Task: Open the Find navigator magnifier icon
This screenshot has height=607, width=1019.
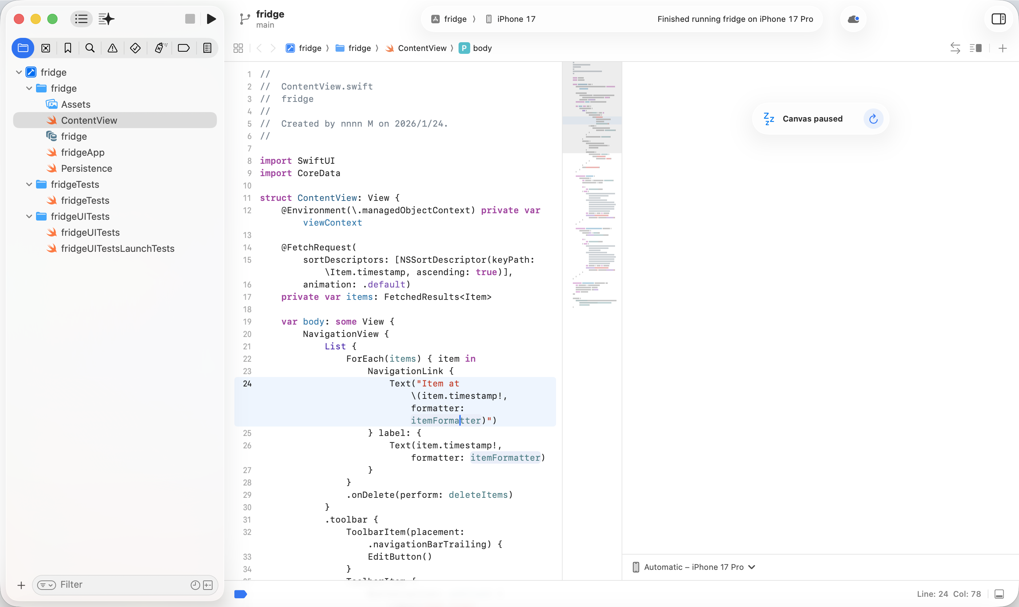Action: pyautogui.click(x=90, y=48)
